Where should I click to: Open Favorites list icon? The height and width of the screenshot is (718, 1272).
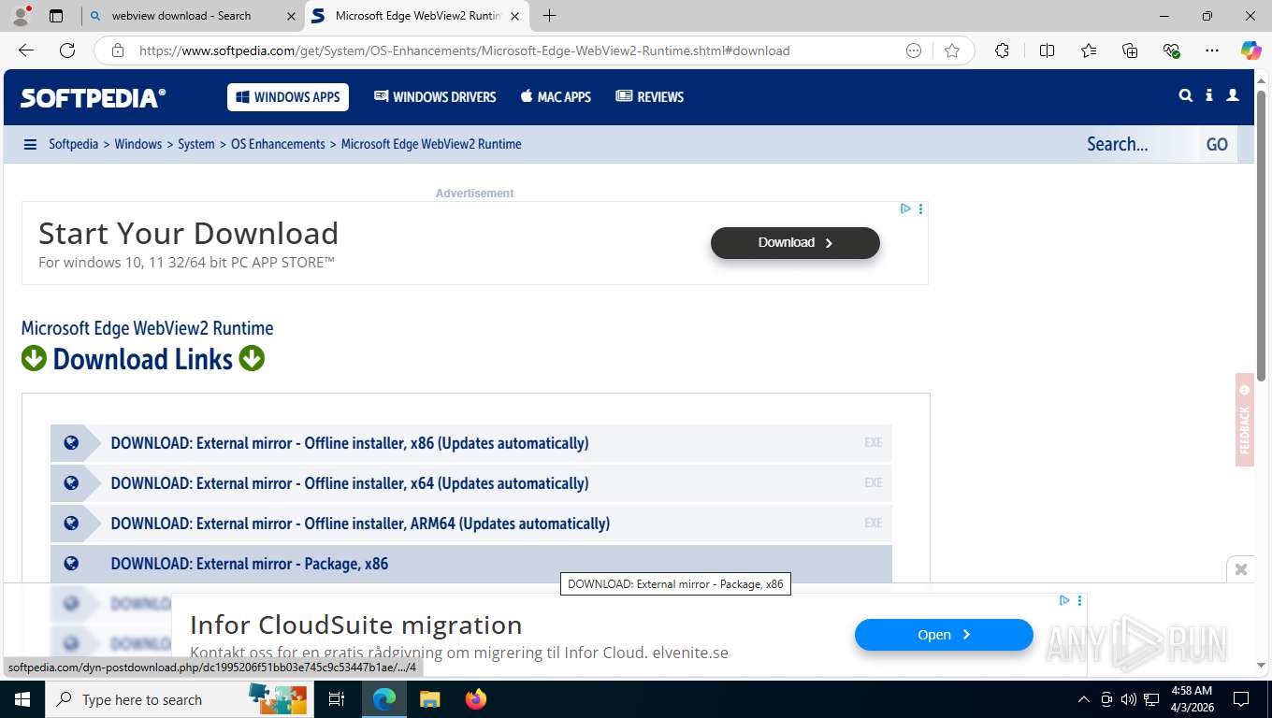1089,50
